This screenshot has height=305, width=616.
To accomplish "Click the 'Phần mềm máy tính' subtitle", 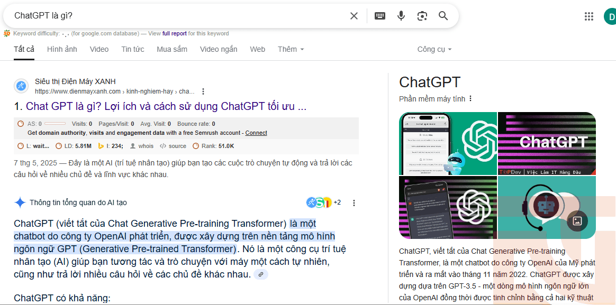I will coord(432,98).
